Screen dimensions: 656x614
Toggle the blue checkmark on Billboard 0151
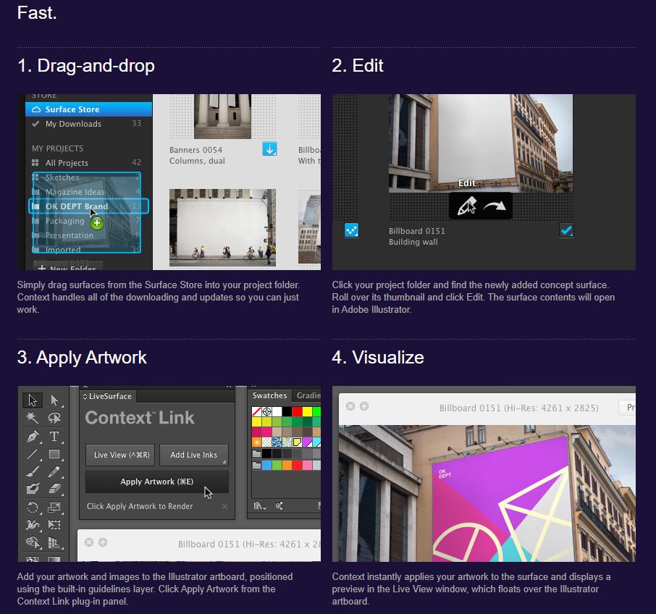[x=566, y=230]
